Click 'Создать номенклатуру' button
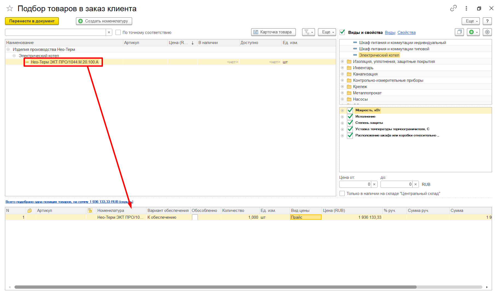This screenshot has width=498, height=295. click(x=104, y=21)
